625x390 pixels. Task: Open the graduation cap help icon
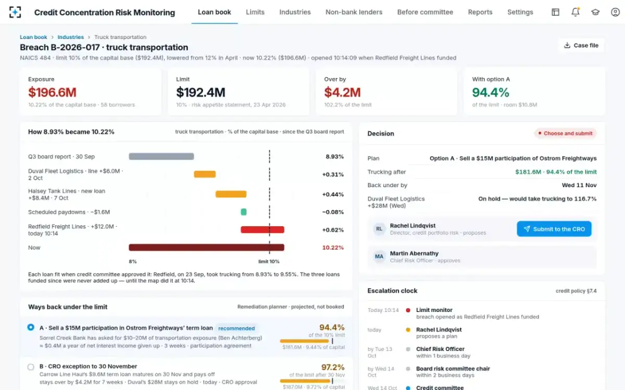[x=595, y=12]
